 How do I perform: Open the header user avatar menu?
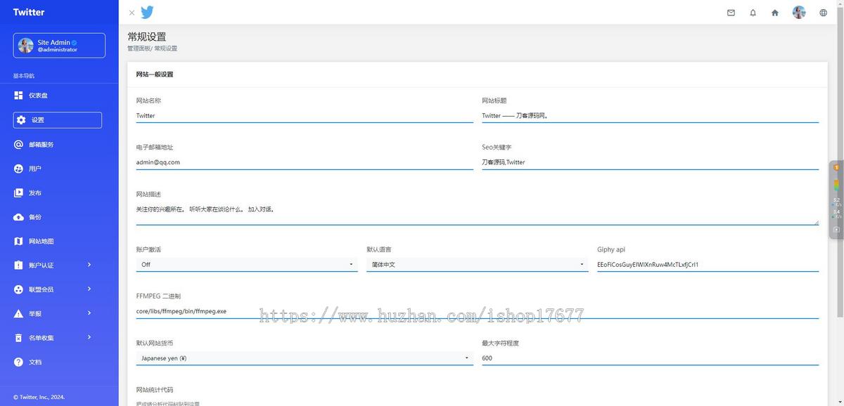point(799,12)
